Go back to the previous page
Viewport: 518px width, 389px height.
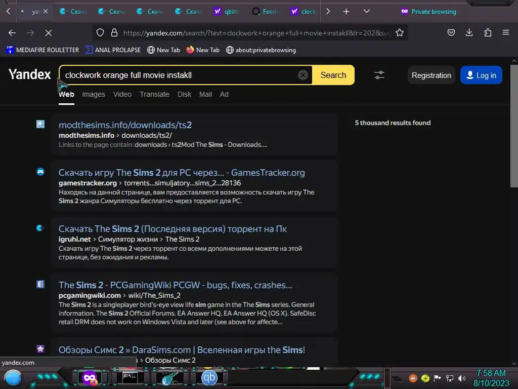tap(12, 33)
